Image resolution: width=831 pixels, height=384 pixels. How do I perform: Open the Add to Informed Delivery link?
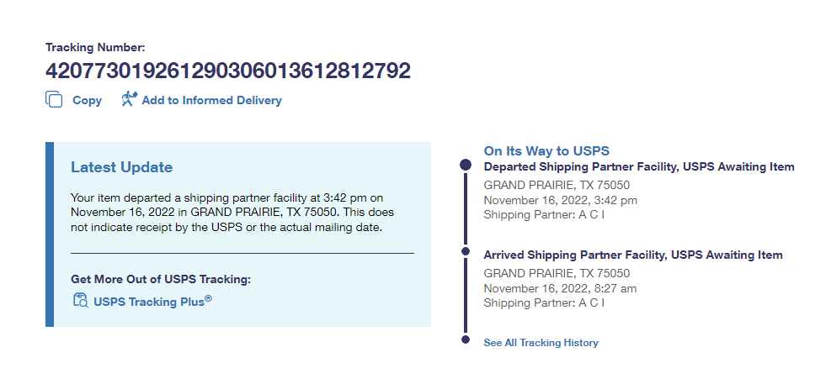(211, 100)
